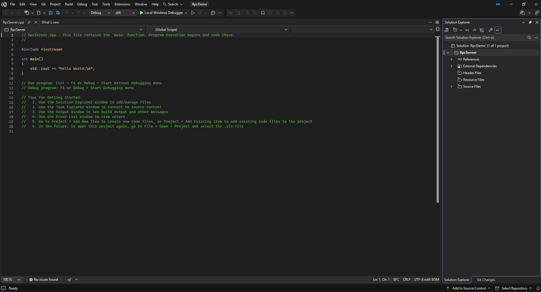
Task: Click the Save All toolbar icon
Action: click(58, 13)
